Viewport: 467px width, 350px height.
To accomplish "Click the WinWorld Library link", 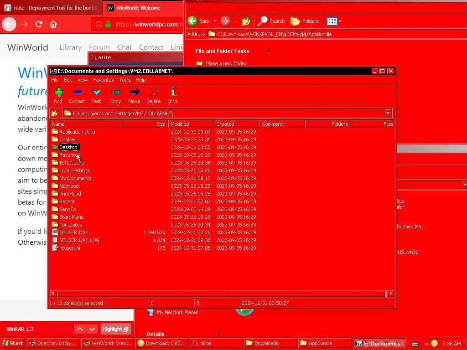I will click(70, 47).
